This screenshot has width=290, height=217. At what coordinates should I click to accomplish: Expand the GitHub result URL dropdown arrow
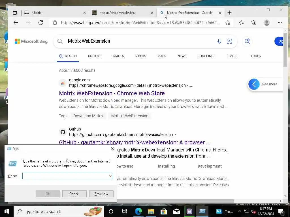(176, 134)
